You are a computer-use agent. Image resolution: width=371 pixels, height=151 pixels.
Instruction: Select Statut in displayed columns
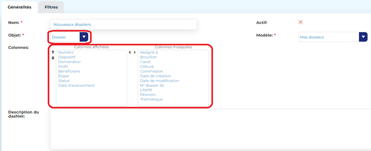(x=64, y=81)
